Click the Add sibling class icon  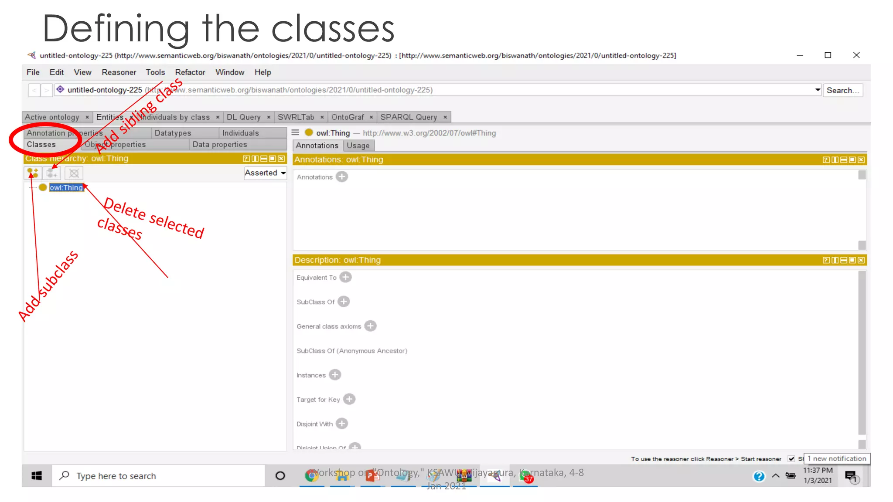[52, 173]
